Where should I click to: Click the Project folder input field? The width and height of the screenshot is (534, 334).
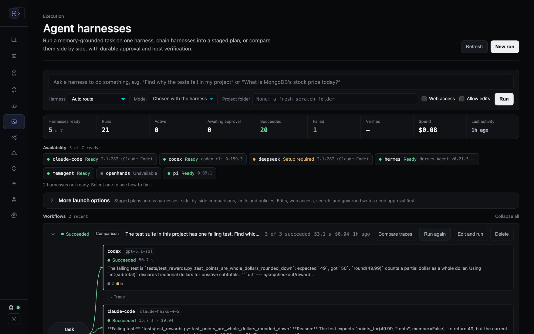[x=335, y=99]
